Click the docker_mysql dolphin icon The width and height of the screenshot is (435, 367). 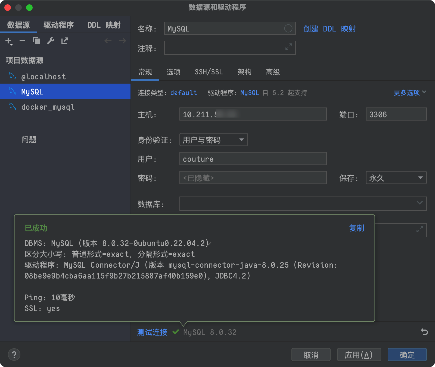point(13,106)
